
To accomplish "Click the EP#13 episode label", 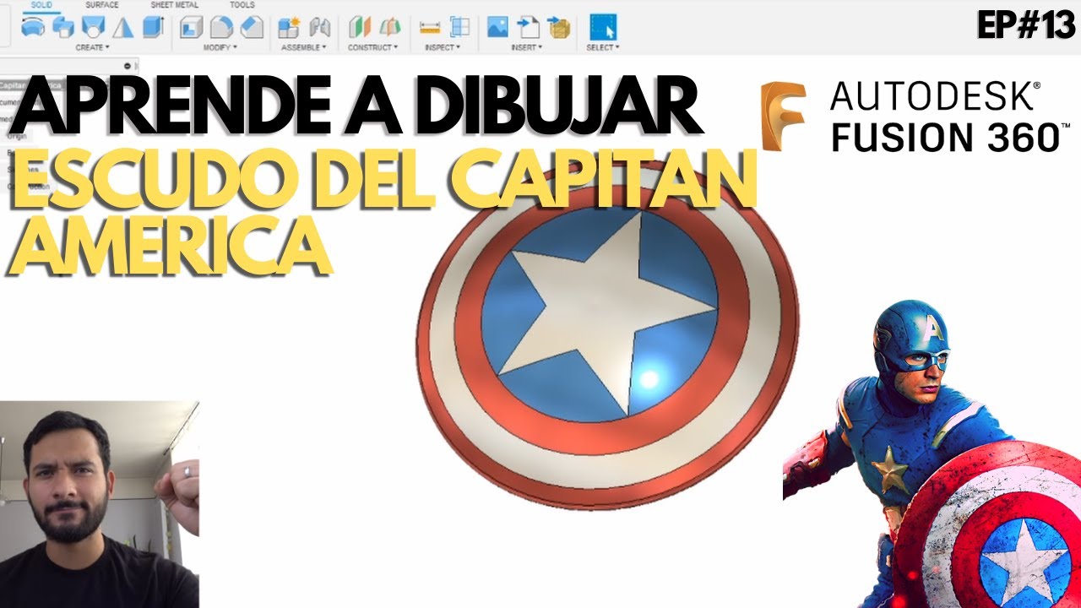I will pos(1027,25).
